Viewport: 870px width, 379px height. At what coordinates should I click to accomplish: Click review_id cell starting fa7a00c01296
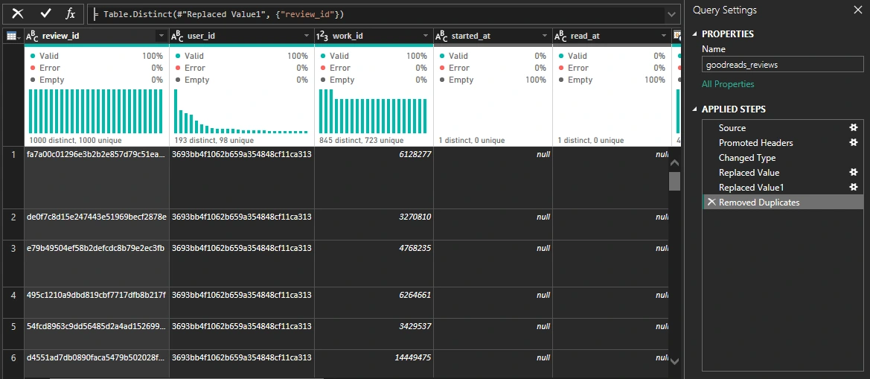(x=97, y=177)
